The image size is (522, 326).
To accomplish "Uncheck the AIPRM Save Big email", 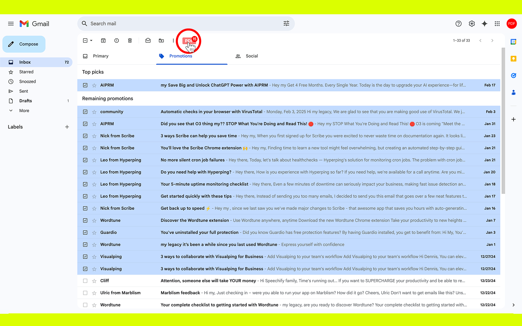I will (x=85, y=85).
